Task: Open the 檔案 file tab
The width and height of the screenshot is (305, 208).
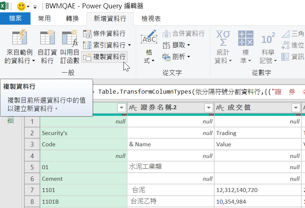Action: click(x=15, y=19)
